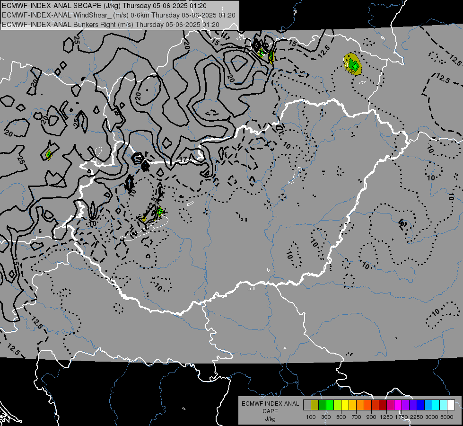Select the dark red swatch before 1250
Image resolution: width=463 pixels, height=426 pixels.
click(x=383, y=405)
